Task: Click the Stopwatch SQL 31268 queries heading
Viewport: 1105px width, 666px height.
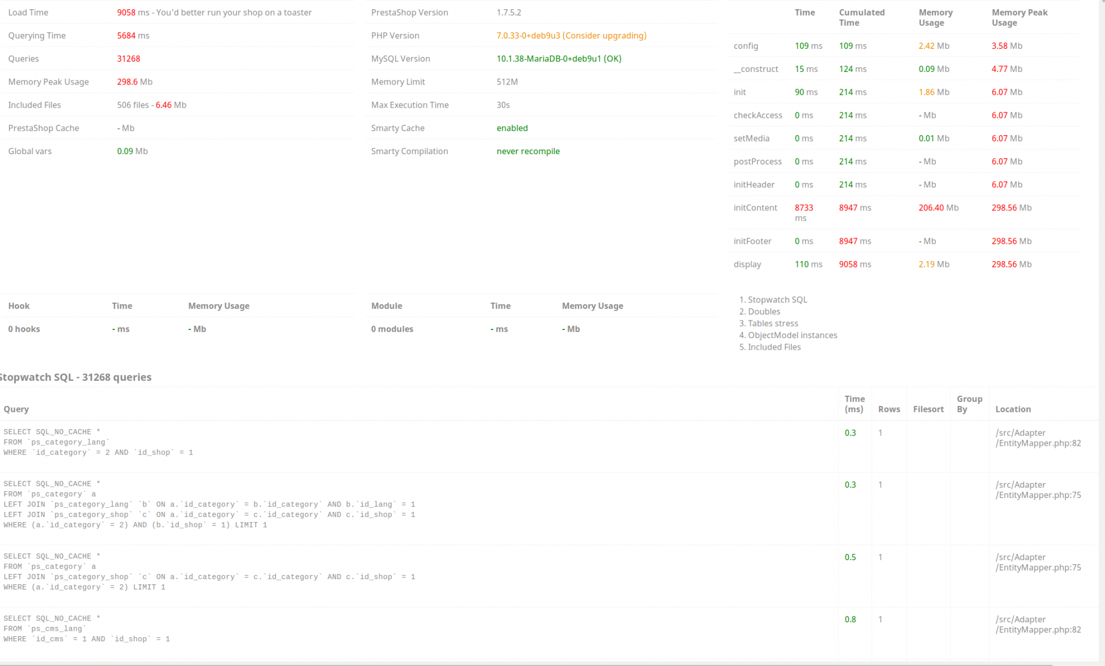Action: coord(76,377)
